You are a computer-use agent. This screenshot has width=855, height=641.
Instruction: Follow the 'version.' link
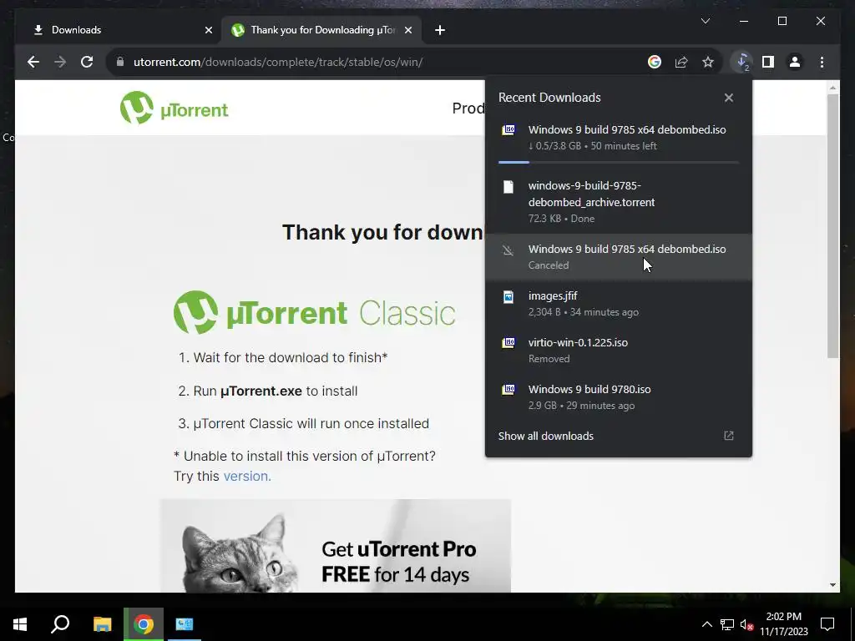click(x=247, y=477)
